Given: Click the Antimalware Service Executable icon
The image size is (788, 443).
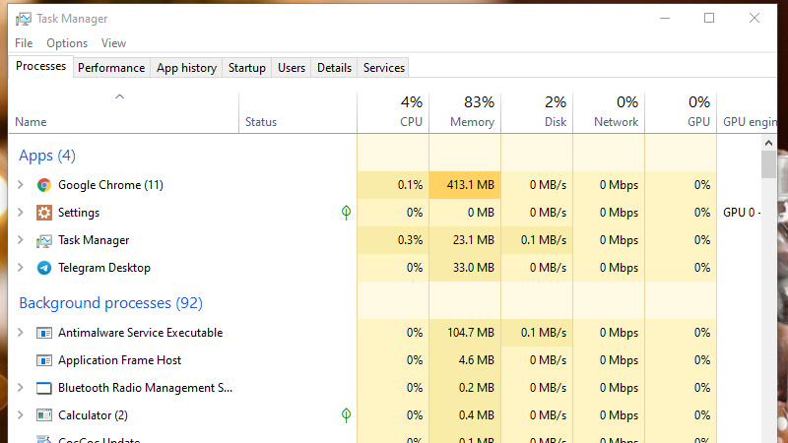Looking at the screenshot, I should coord(43,333).
